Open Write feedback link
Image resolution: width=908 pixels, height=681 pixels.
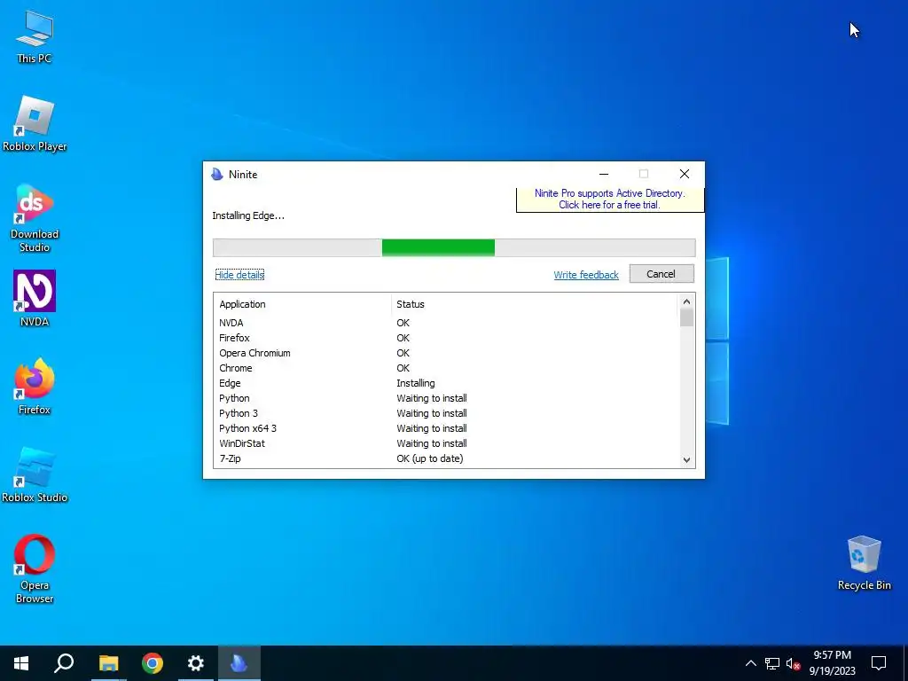click(586, 275)
